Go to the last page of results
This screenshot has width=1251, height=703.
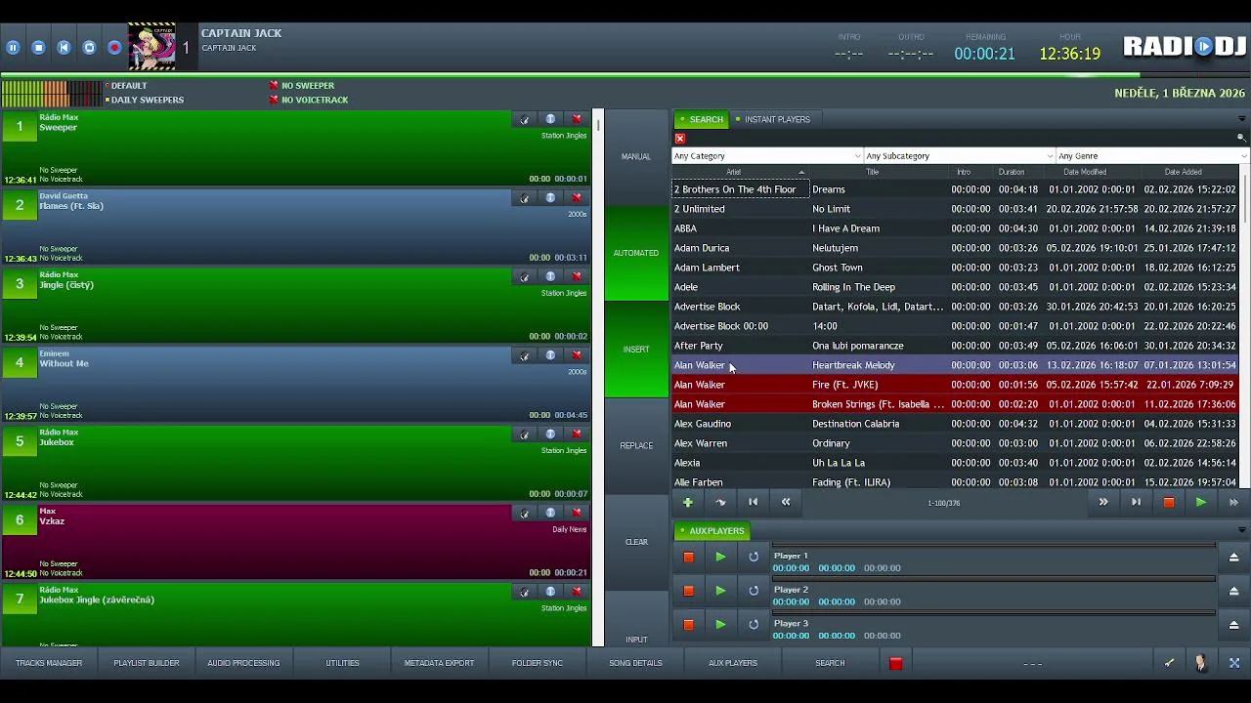[x=1136, y=502]
